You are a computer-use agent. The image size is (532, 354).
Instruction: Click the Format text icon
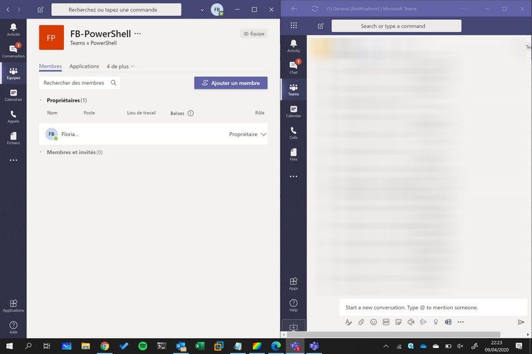pos(348,322)
